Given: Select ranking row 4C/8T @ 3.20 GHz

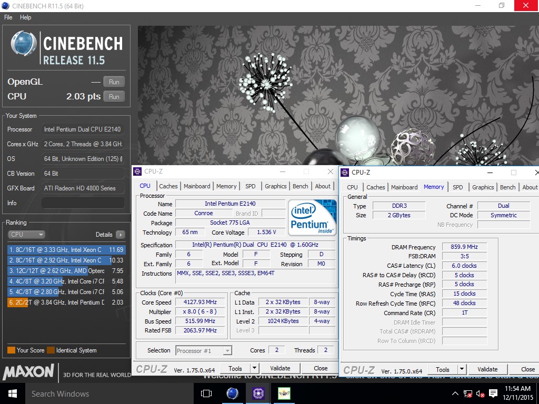Looking at the screenshot, I should point(66,281).
